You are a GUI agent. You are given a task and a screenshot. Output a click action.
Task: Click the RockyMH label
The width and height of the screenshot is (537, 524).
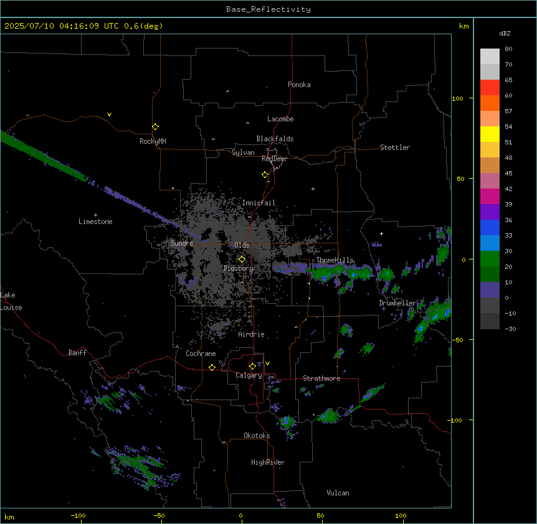pyautogui.click(x=153, y=141)
